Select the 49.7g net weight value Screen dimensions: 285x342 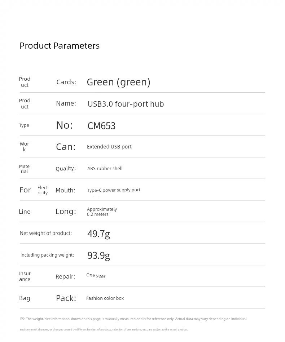(99, 234)
